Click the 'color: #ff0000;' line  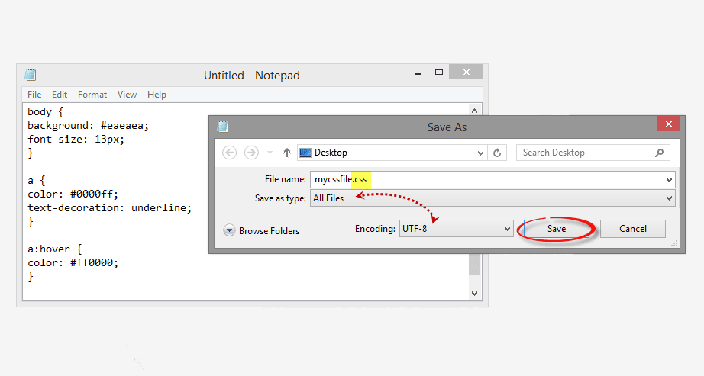click(x=73, y=263)
